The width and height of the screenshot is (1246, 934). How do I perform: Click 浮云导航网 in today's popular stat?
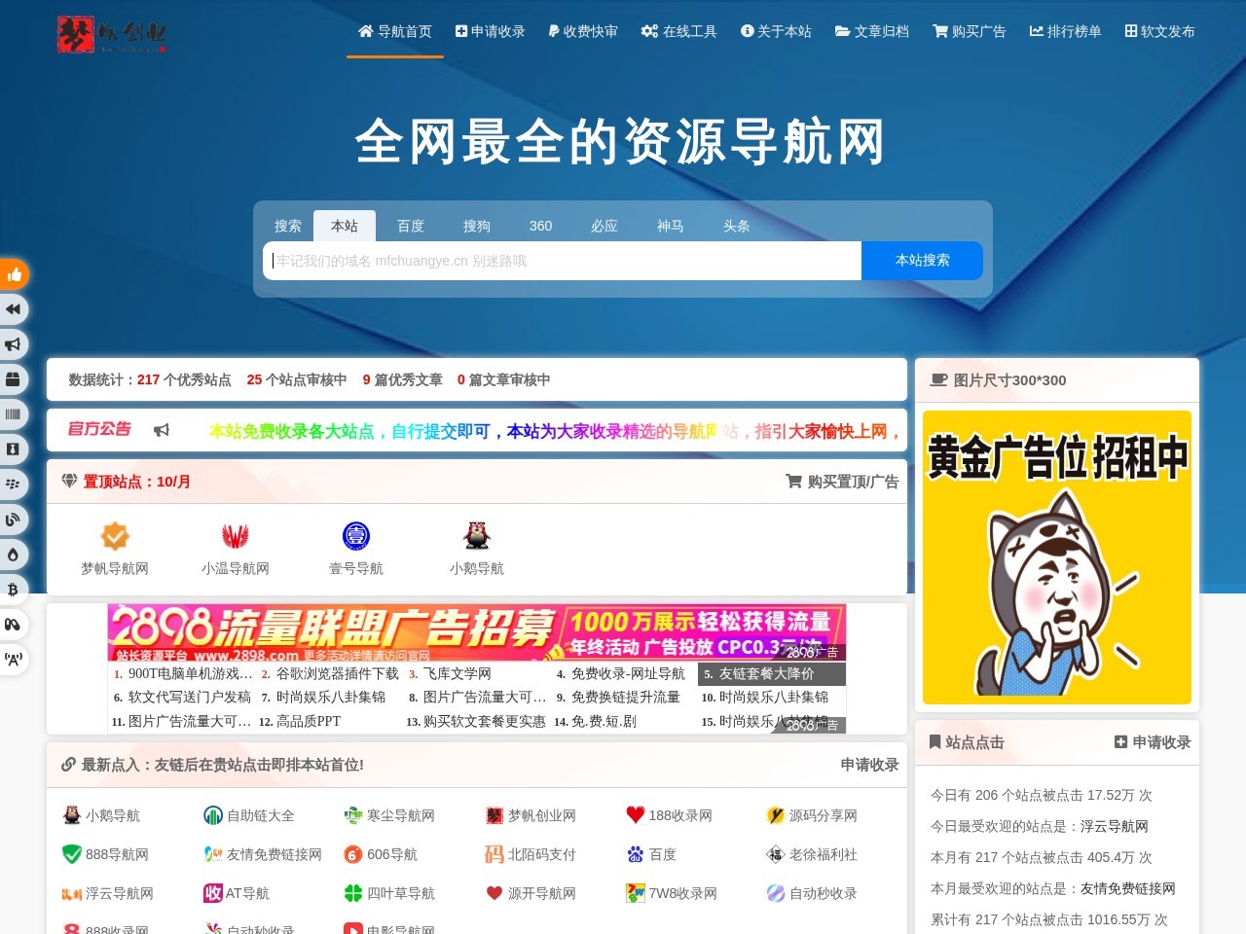(1115, 826)
